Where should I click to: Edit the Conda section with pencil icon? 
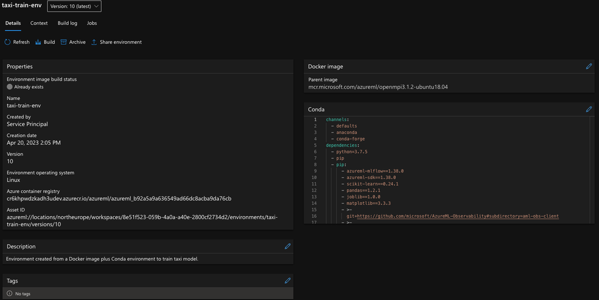click(x=589, y=109)
